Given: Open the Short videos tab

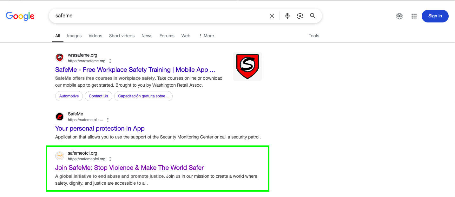Looking at the screenshot, I should [122, 36].
